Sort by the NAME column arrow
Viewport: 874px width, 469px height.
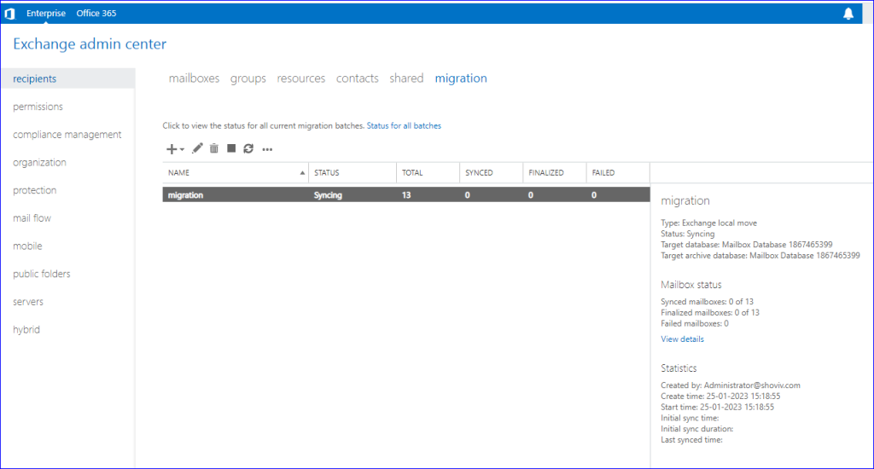(x=302, y=172)
